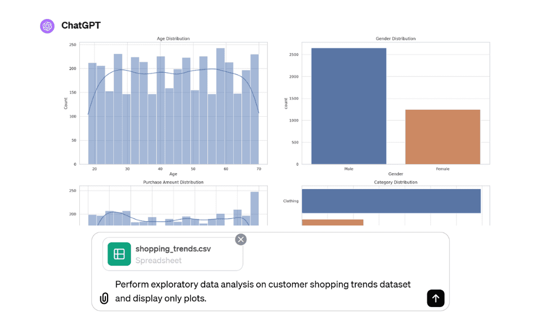Click the ChatGPT logo icon
The width and height of the screenshot is (543, 326).
[47, 26]
